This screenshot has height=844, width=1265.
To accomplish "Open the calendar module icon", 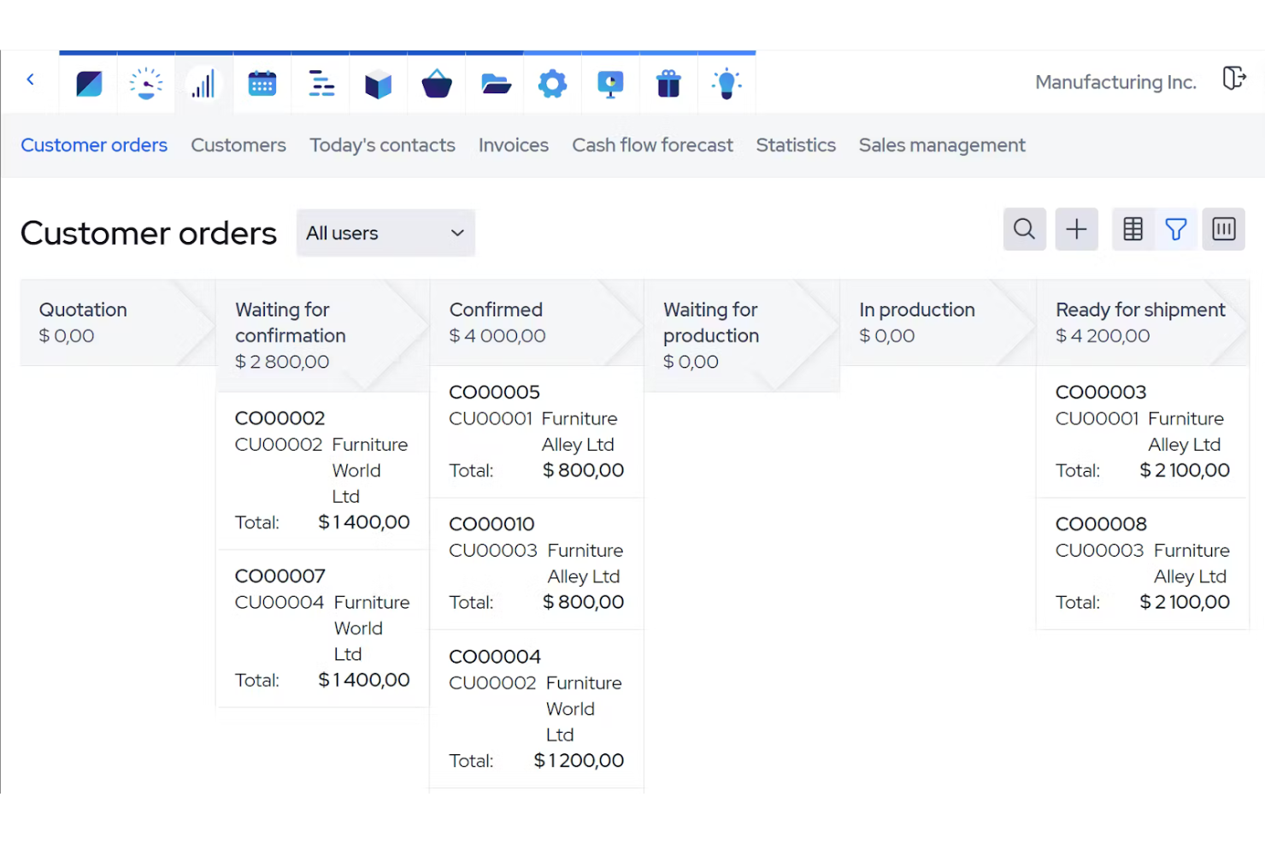I will (262, 82).
